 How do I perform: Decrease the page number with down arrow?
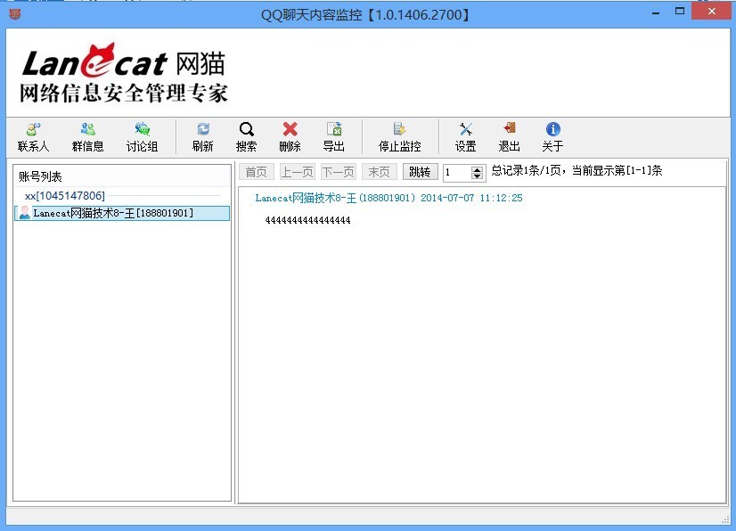point(477,176)
